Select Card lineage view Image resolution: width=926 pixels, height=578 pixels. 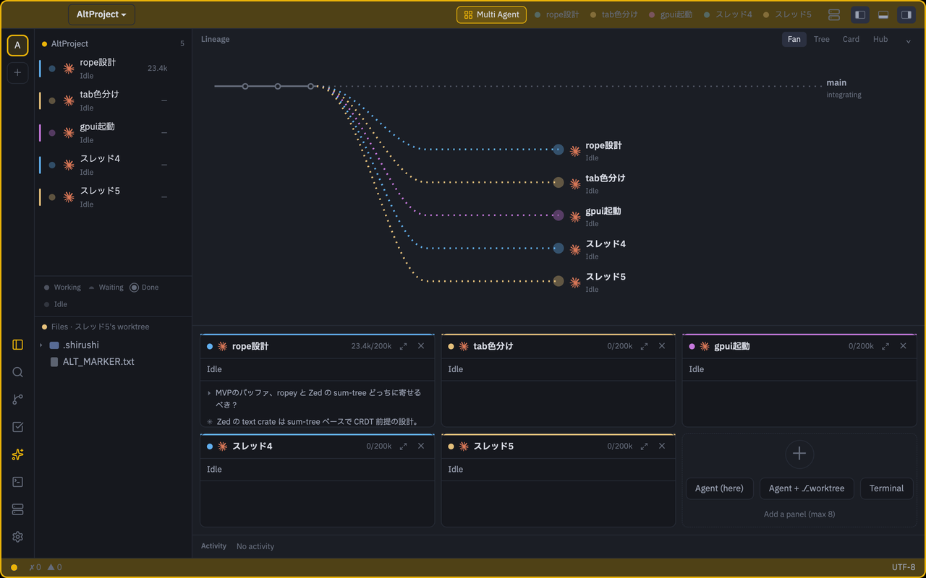pyautogui.click(x=851, y=39)
